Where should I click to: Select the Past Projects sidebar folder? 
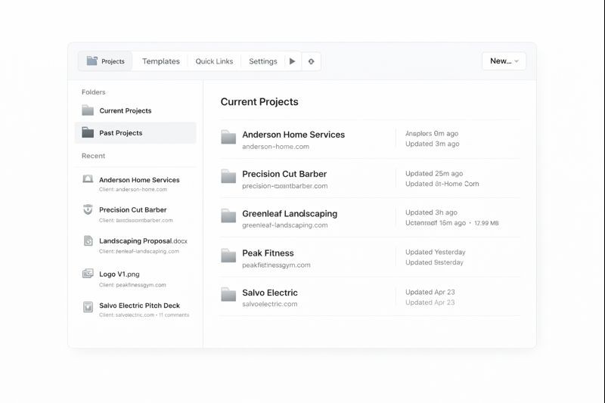point(135,132)
